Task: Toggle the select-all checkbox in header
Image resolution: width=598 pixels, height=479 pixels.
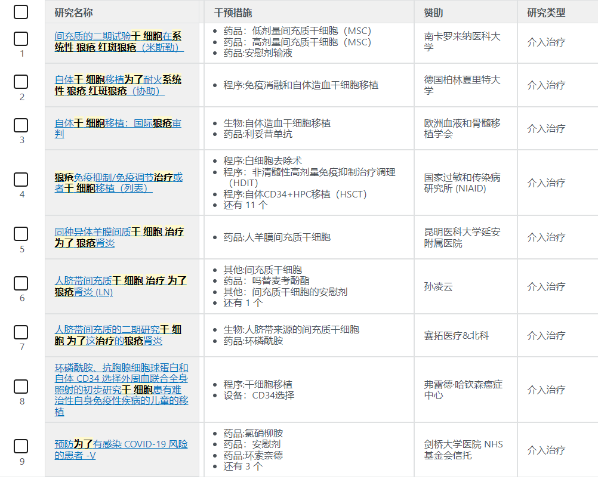Action: tap(21, 11)
